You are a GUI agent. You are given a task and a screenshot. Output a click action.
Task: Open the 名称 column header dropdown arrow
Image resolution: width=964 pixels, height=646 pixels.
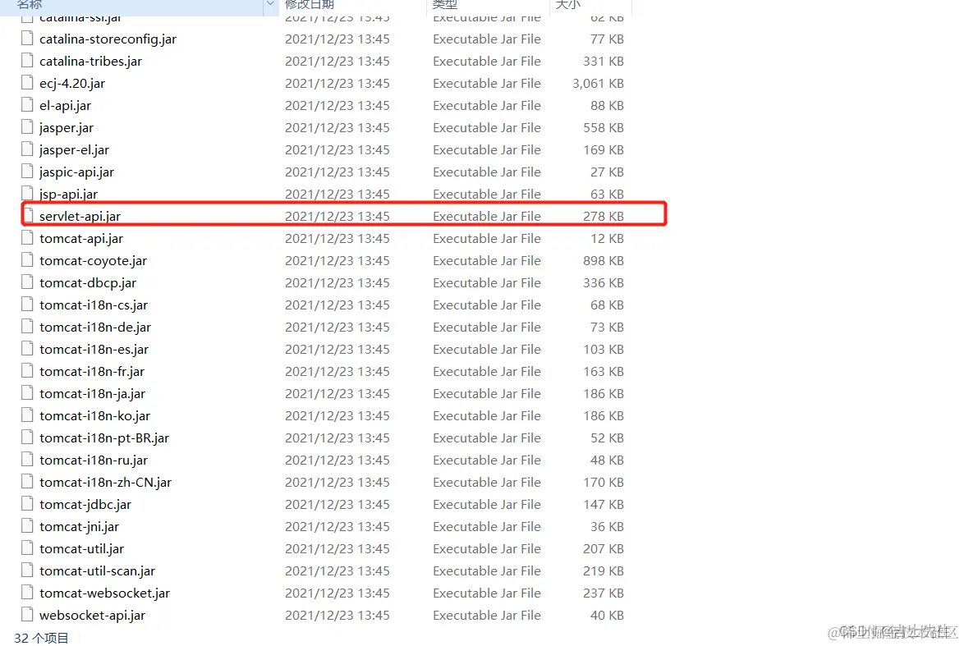point(270,5)
